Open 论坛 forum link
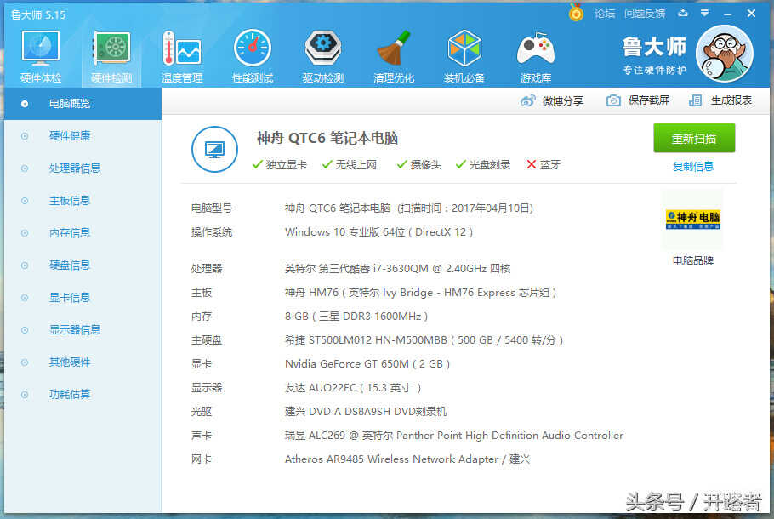 point(605,14)
